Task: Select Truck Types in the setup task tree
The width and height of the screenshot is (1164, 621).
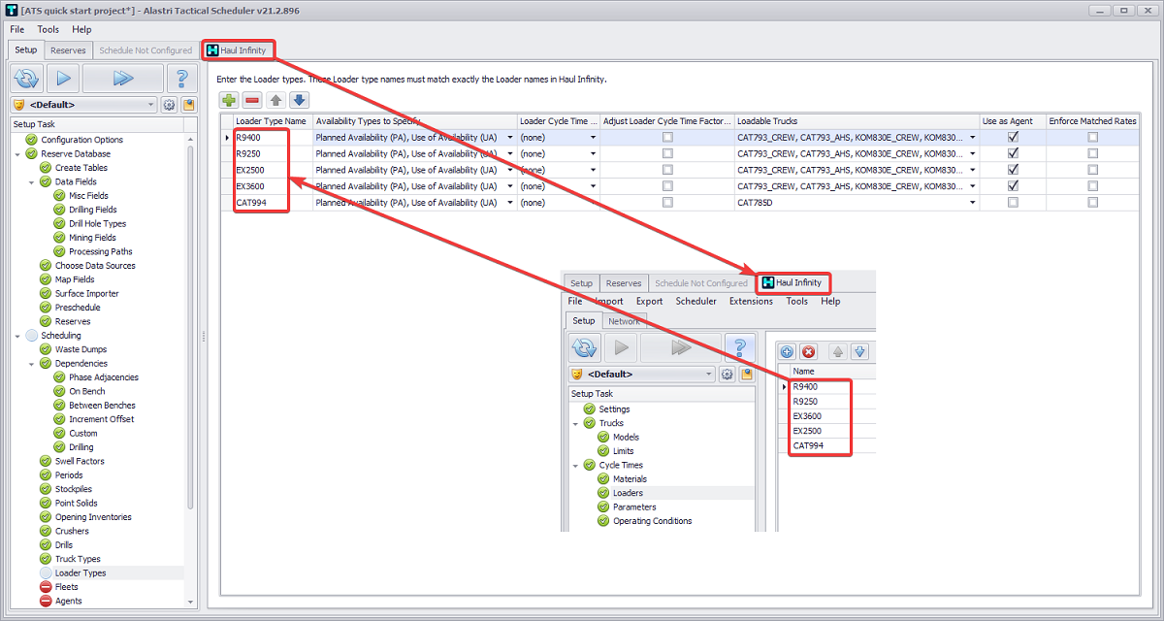Action: (78, 559)
